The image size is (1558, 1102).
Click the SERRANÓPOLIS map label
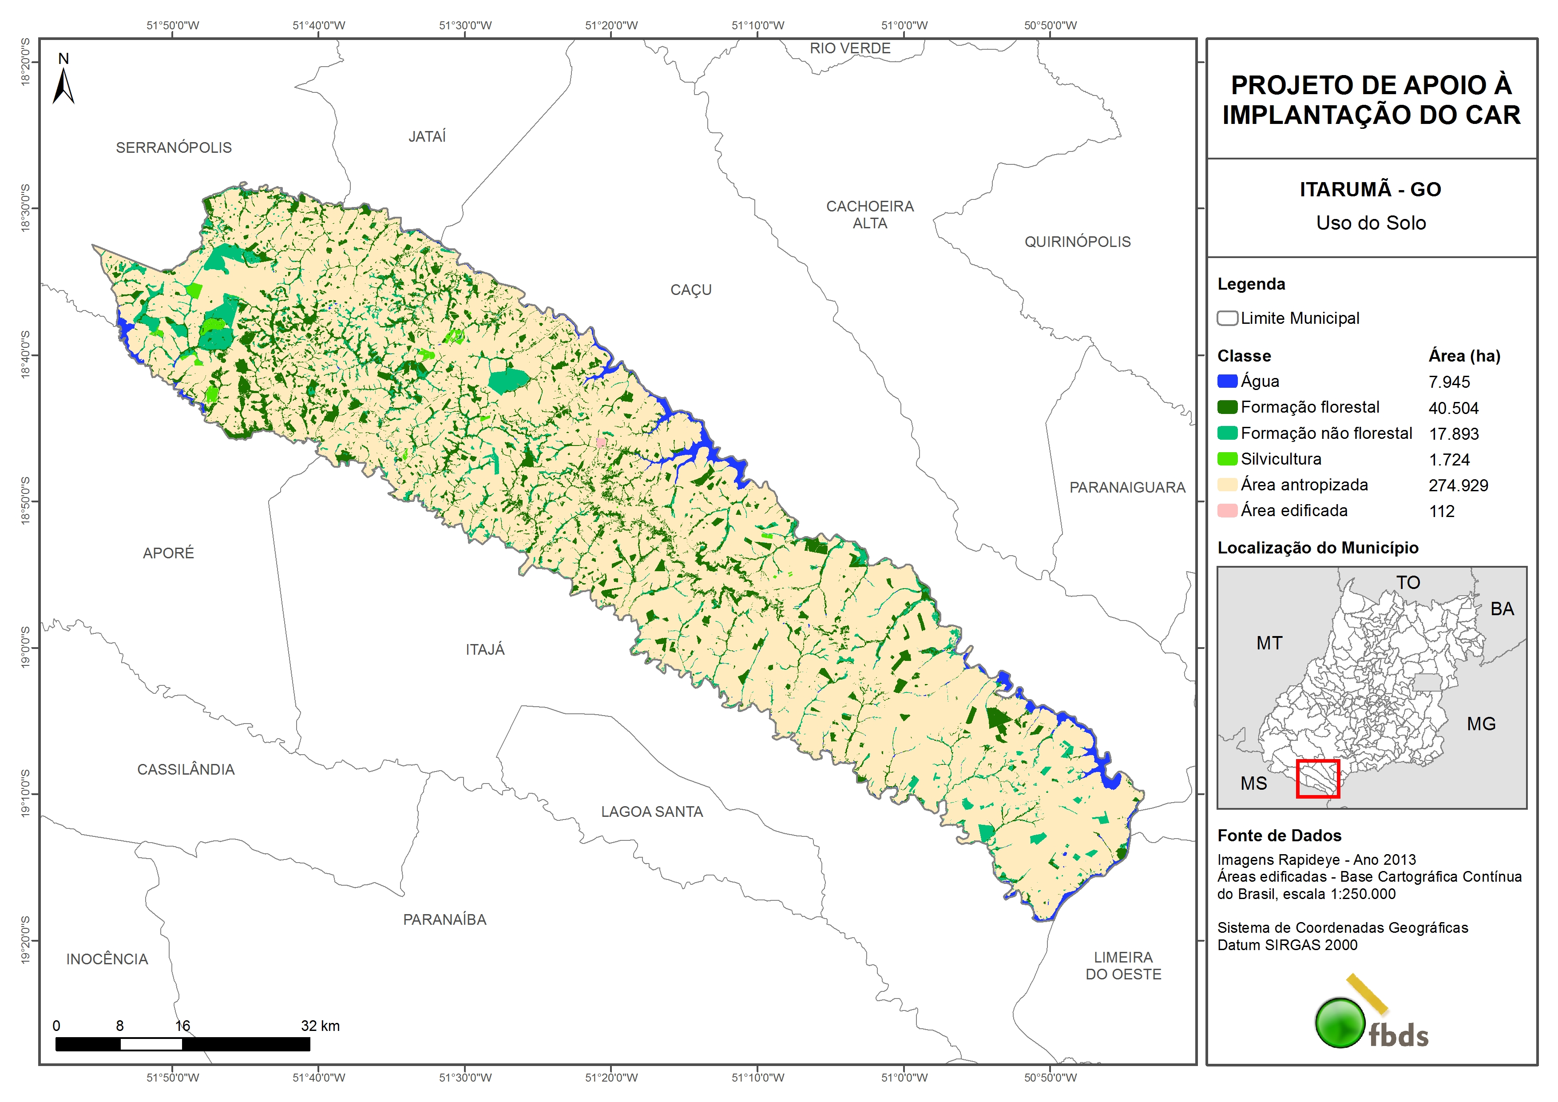pyautogui.click(x=174, y=148)
